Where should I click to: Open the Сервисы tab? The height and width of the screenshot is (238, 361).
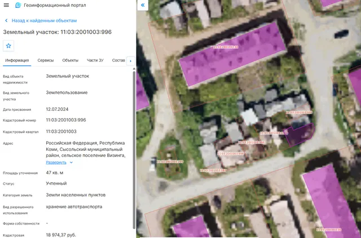46,60
